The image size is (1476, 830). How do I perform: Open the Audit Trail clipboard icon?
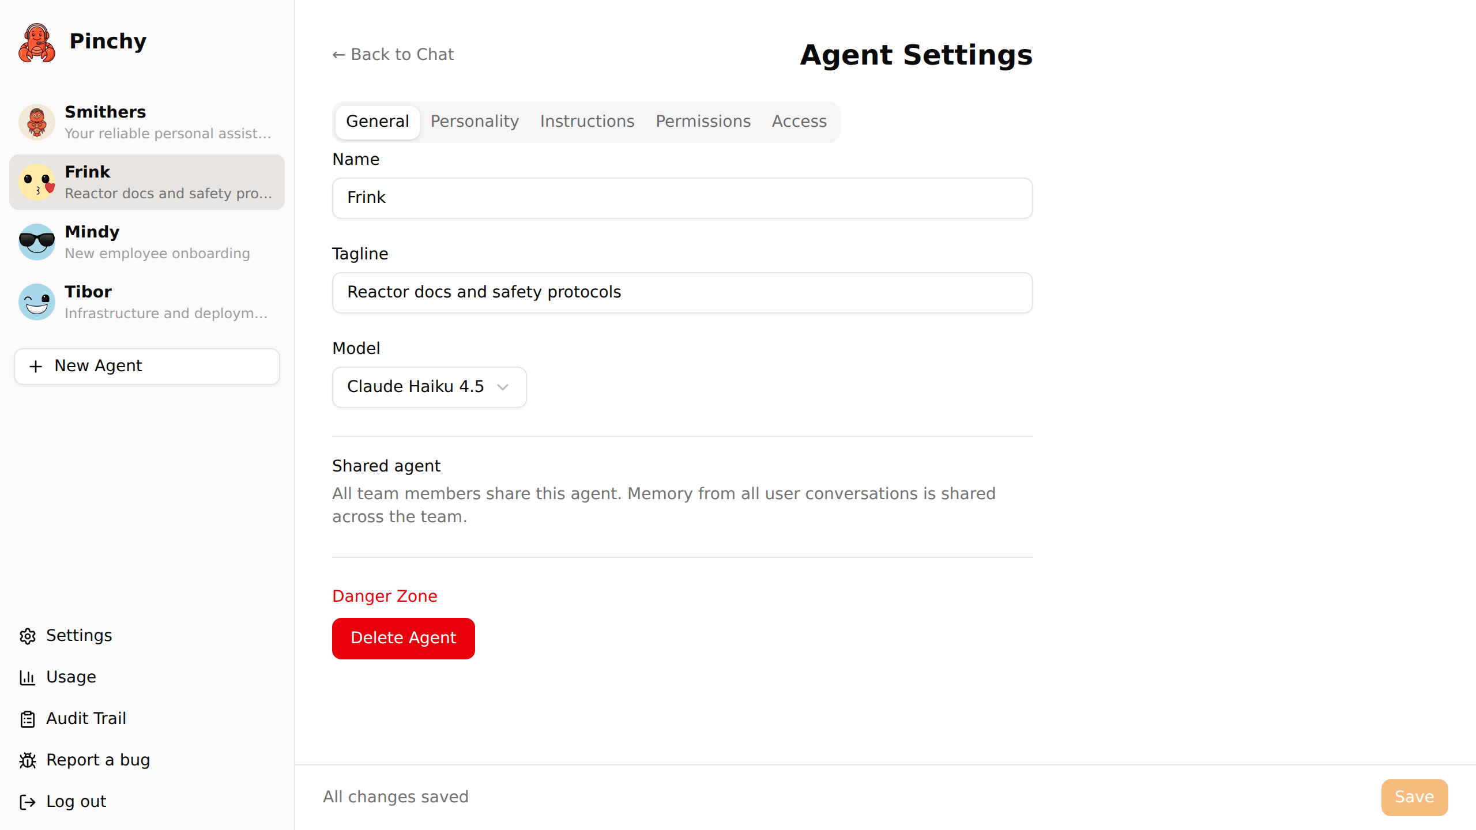(28, 719)
